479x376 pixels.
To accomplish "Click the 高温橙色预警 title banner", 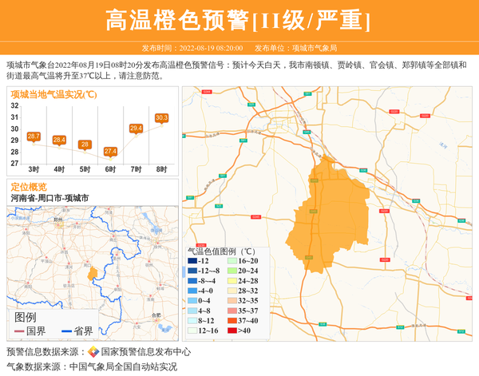I will pyautogui.click(x=239, y=19).
